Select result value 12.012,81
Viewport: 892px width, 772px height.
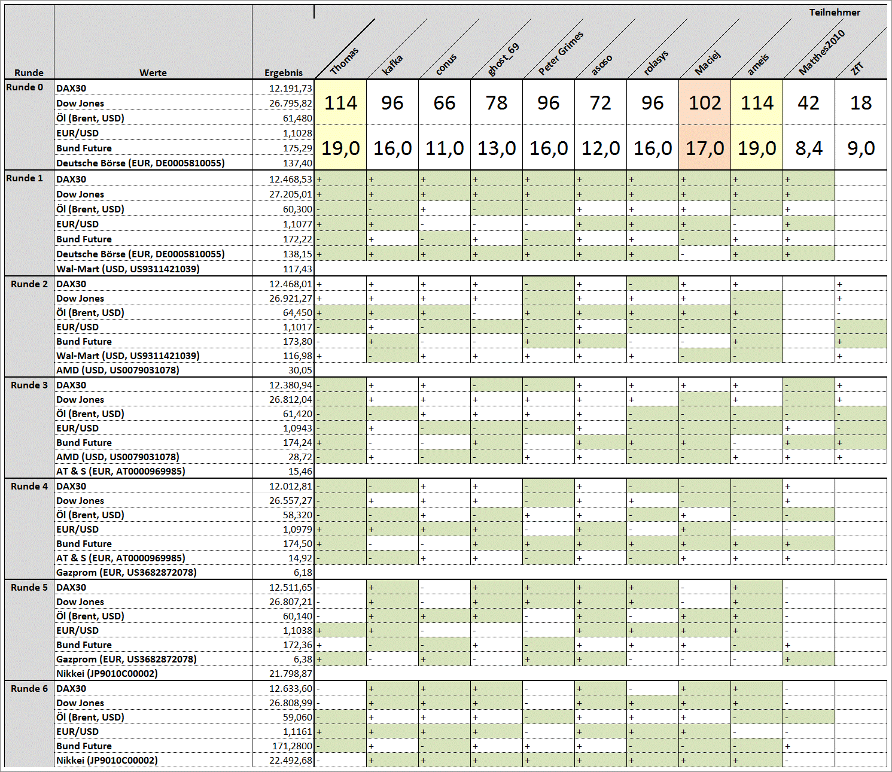pyautogui.click(x=291, y=486)
